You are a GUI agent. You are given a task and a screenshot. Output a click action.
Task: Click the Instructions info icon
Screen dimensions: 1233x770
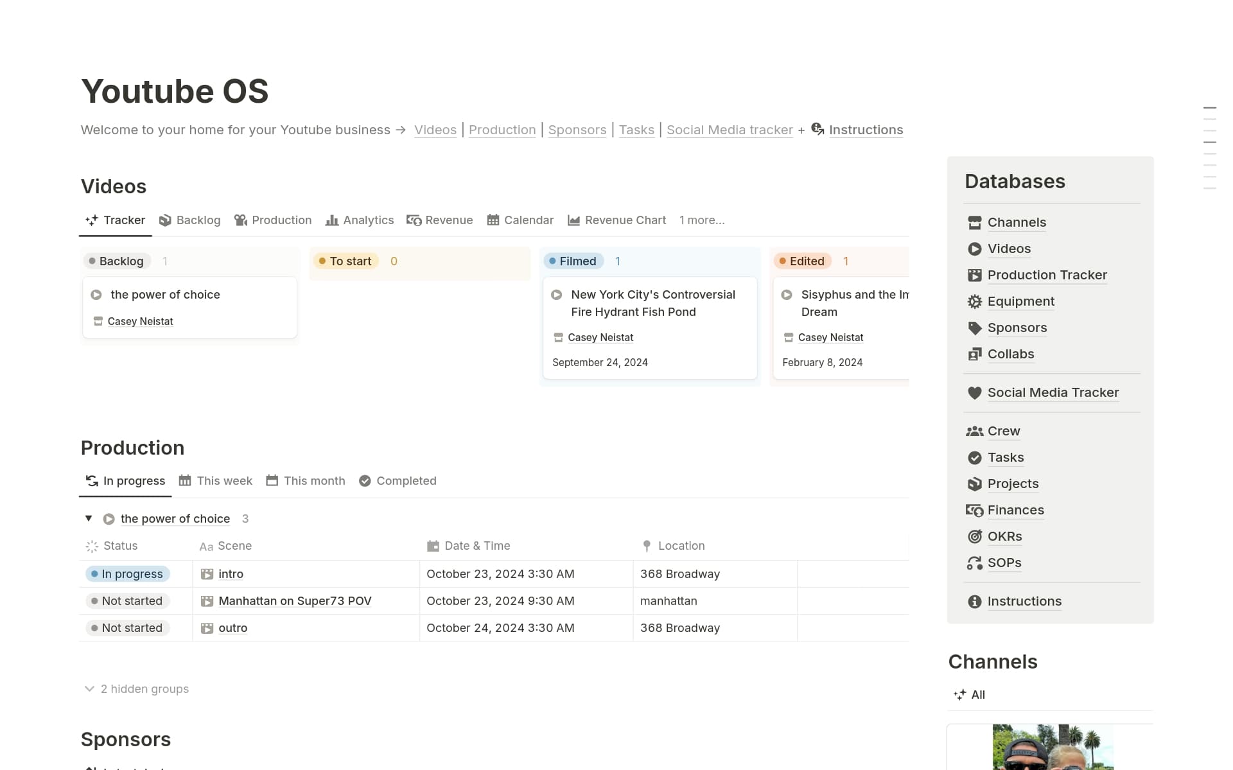click(974, 601)
